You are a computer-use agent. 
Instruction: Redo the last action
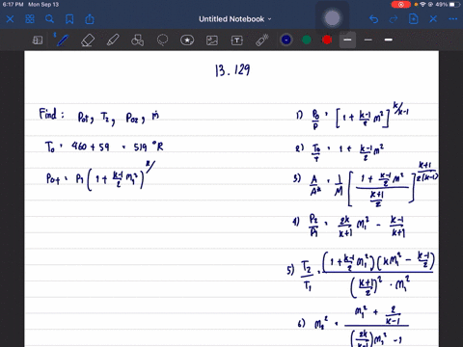394,19
